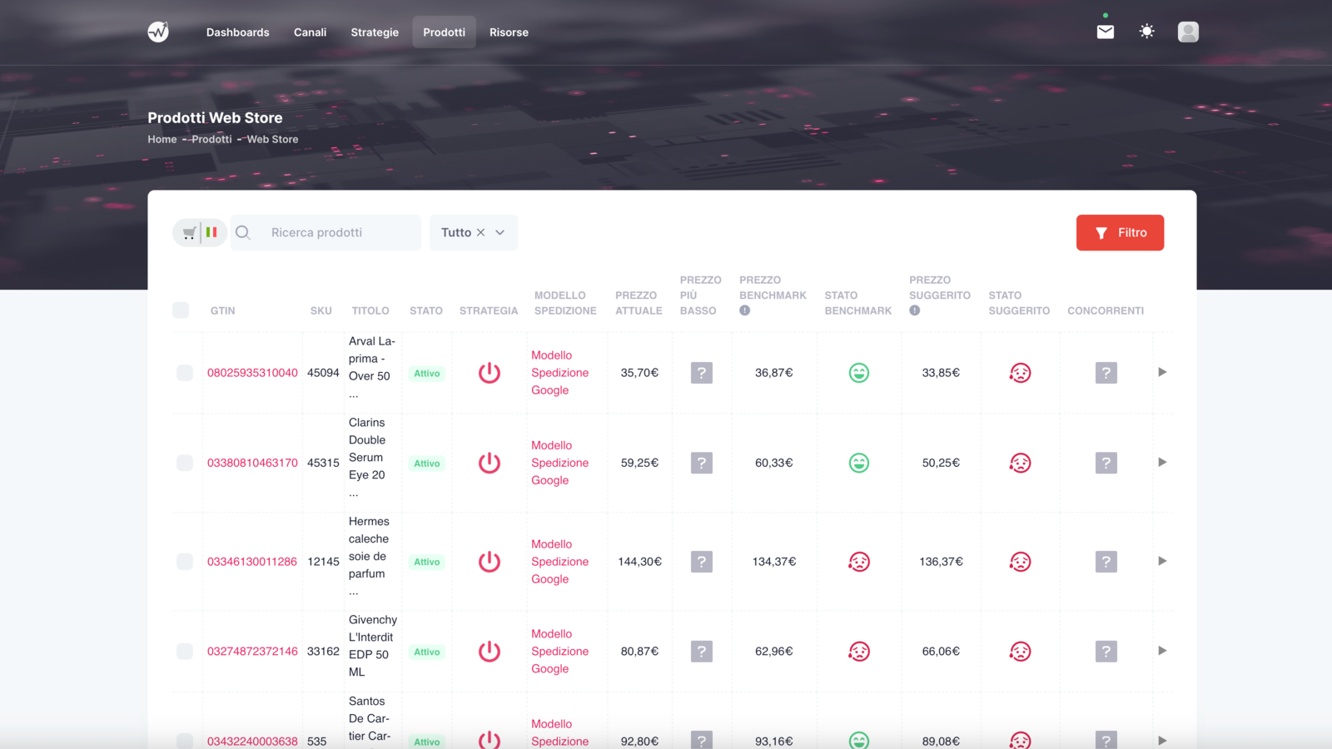This screenshot has width=1332, height=749.
Task: Toggle strategy power icon for Givenchy row
Action: (490, 652)
